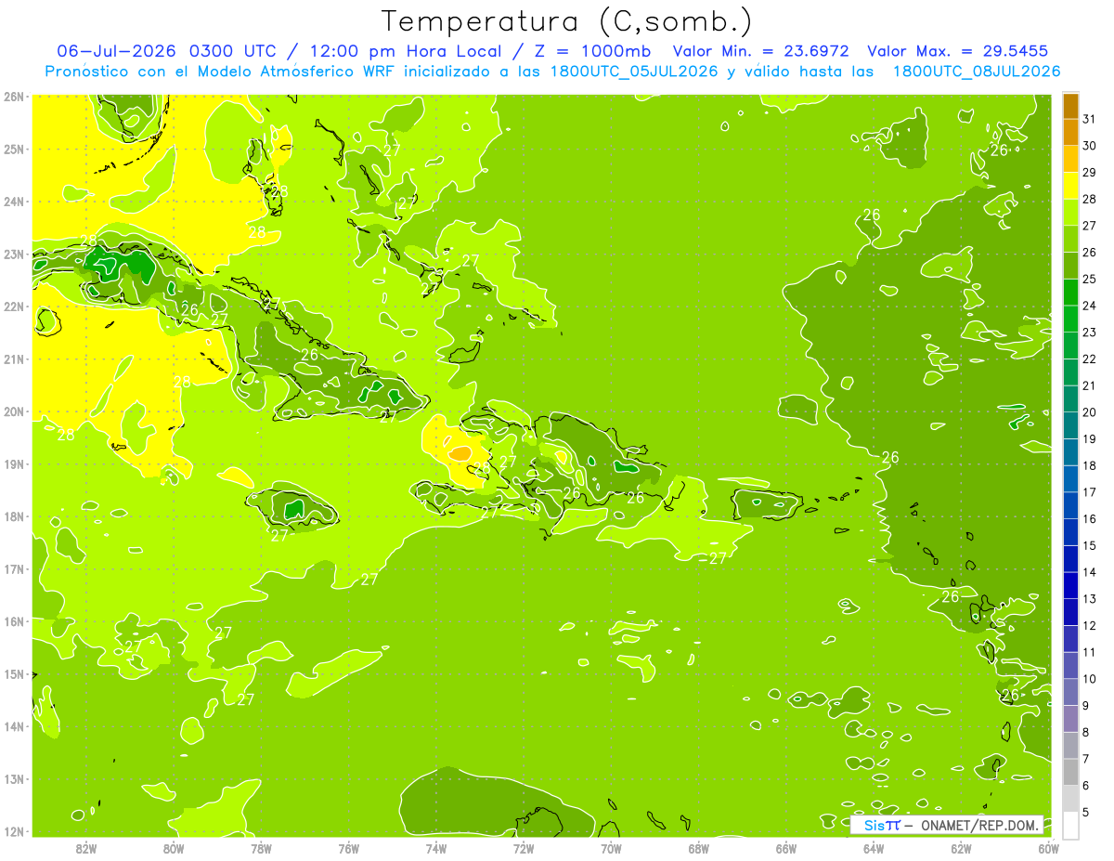Screen dimensions: 1114x861
Task: Click the title "Temperatura (C,somb.)"
Action: 566,21
